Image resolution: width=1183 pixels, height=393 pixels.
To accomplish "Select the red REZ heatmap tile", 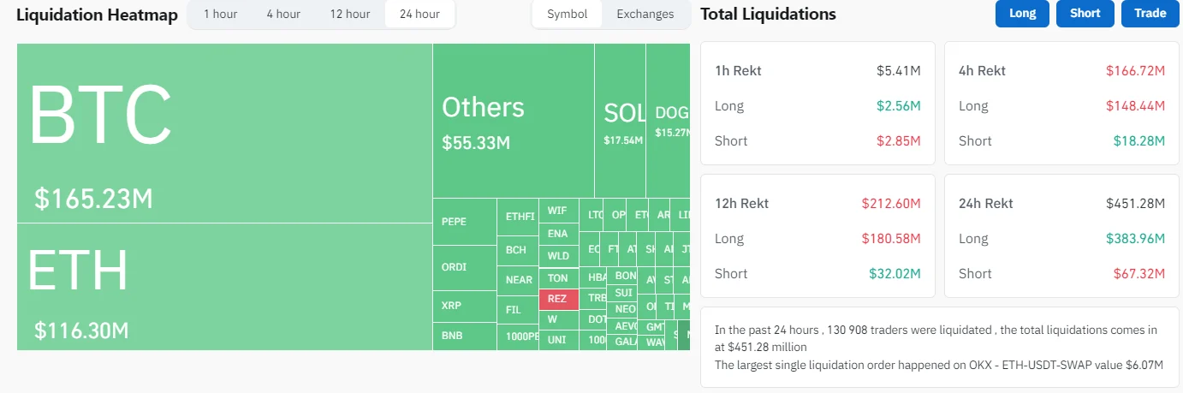I will (x=558, y=299).
